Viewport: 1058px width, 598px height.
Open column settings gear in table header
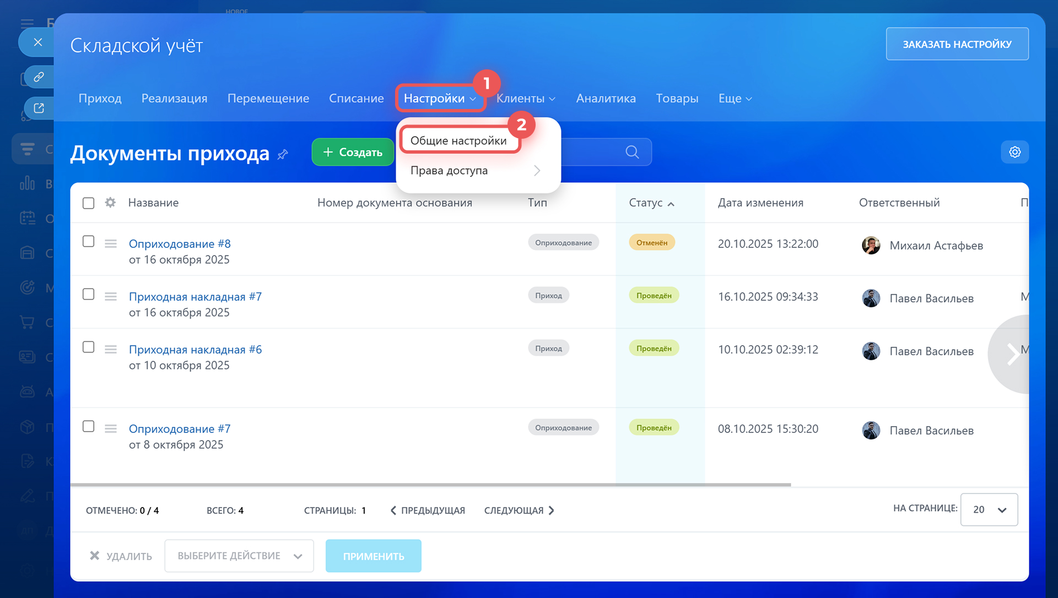pos(110,203)
